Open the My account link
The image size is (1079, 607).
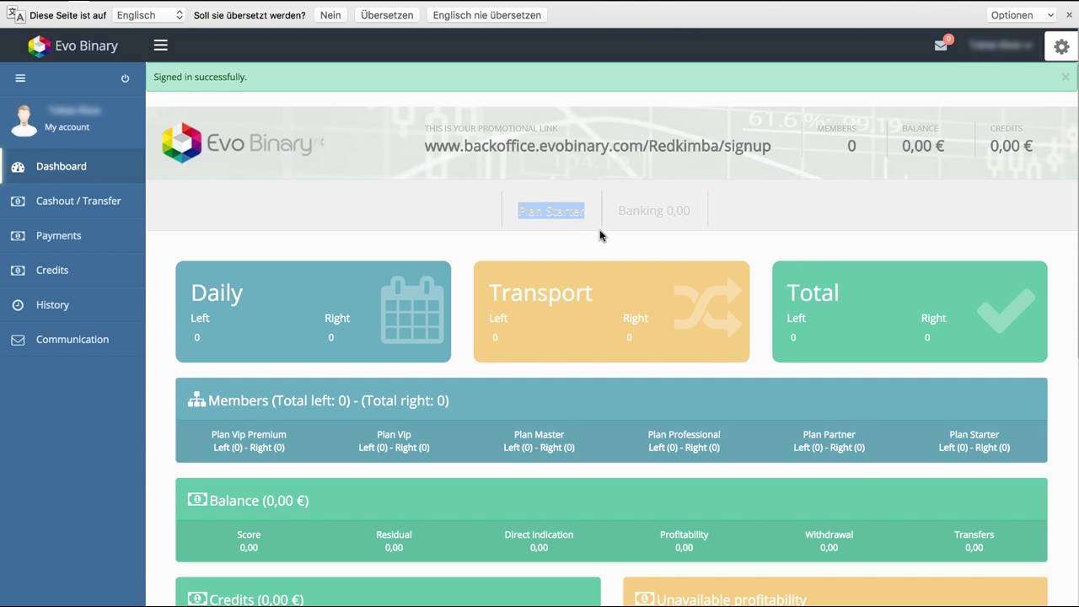67,127
